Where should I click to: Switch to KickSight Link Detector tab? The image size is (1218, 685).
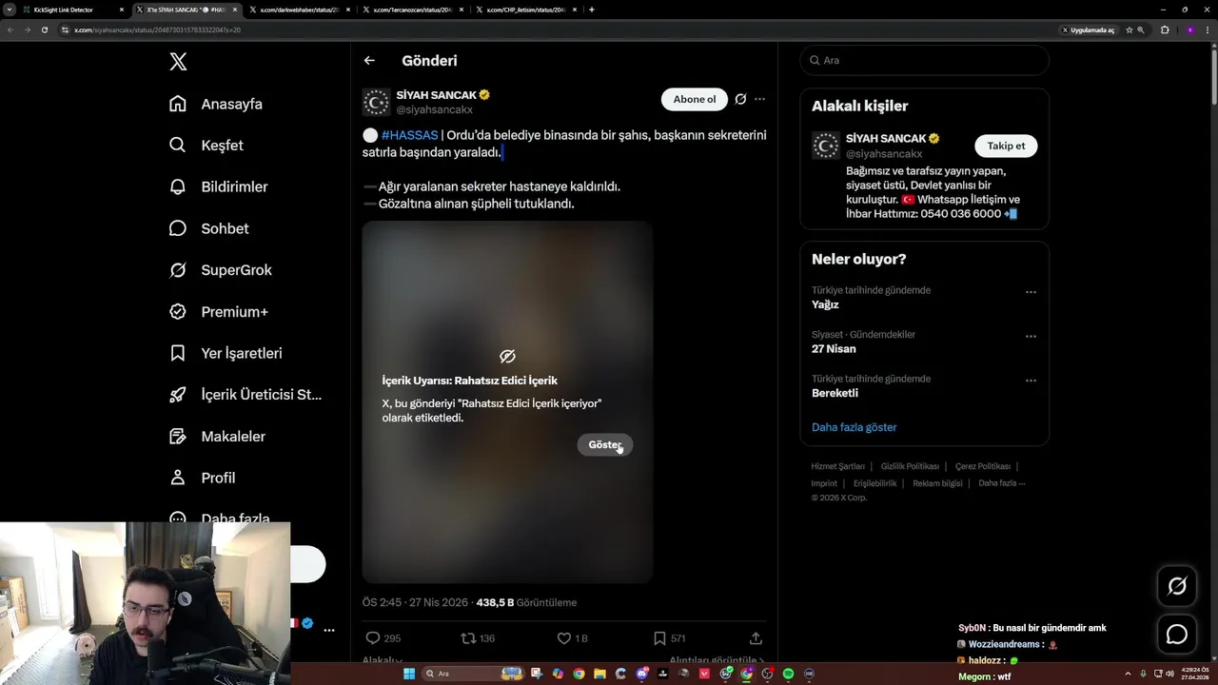pyautogui.click(x=73, y=10)
